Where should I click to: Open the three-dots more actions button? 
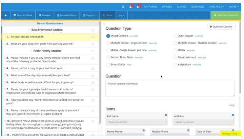[x=122, y=15]
